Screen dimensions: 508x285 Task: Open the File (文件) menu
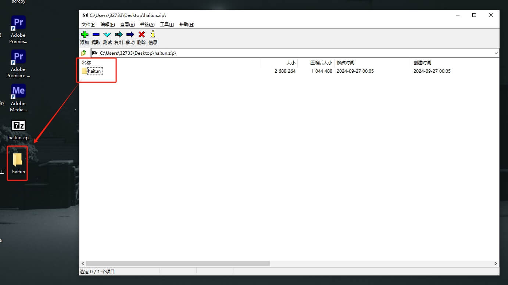coord(88,25)
